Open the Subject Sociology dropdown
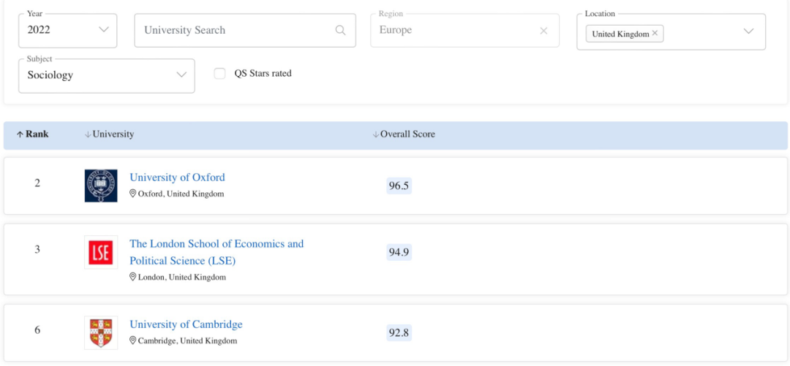 pos(106,75)
